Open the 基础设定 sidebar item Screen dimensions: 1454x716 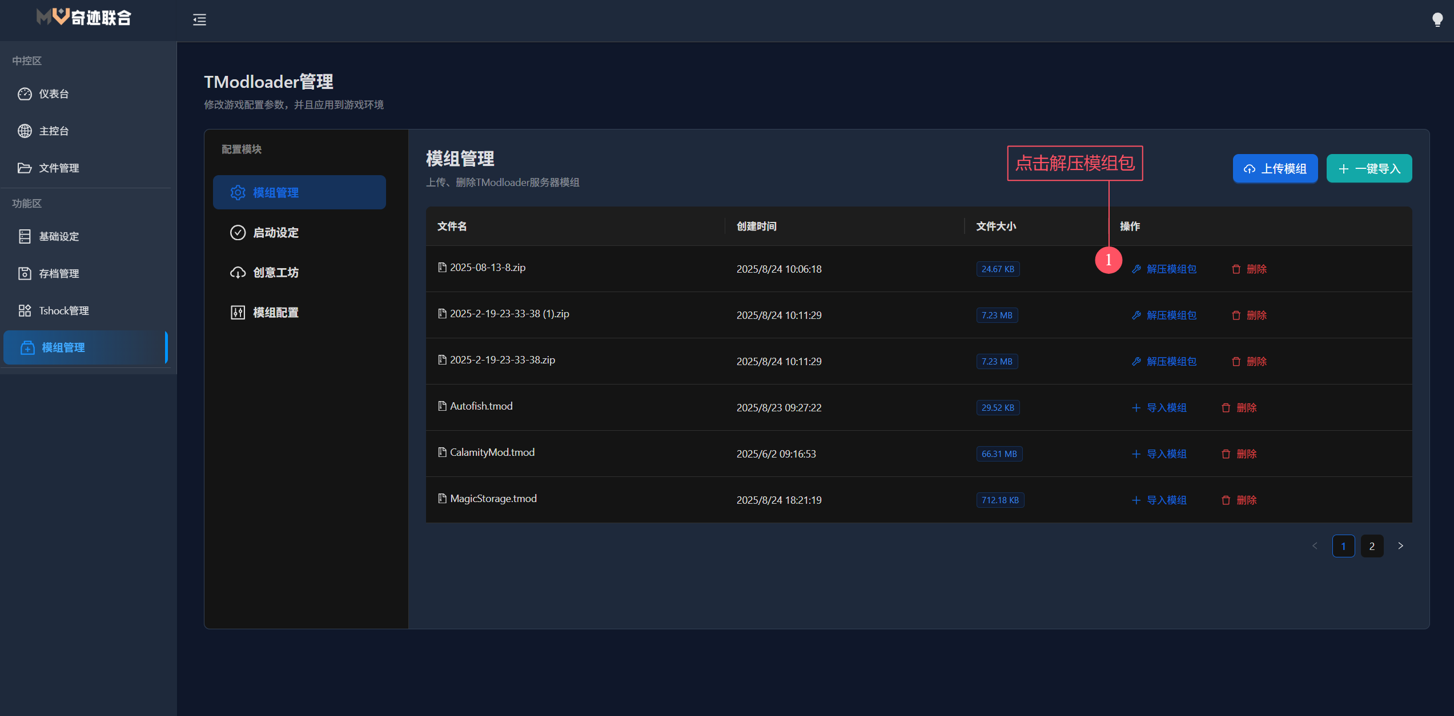click(x=58, y=237)
